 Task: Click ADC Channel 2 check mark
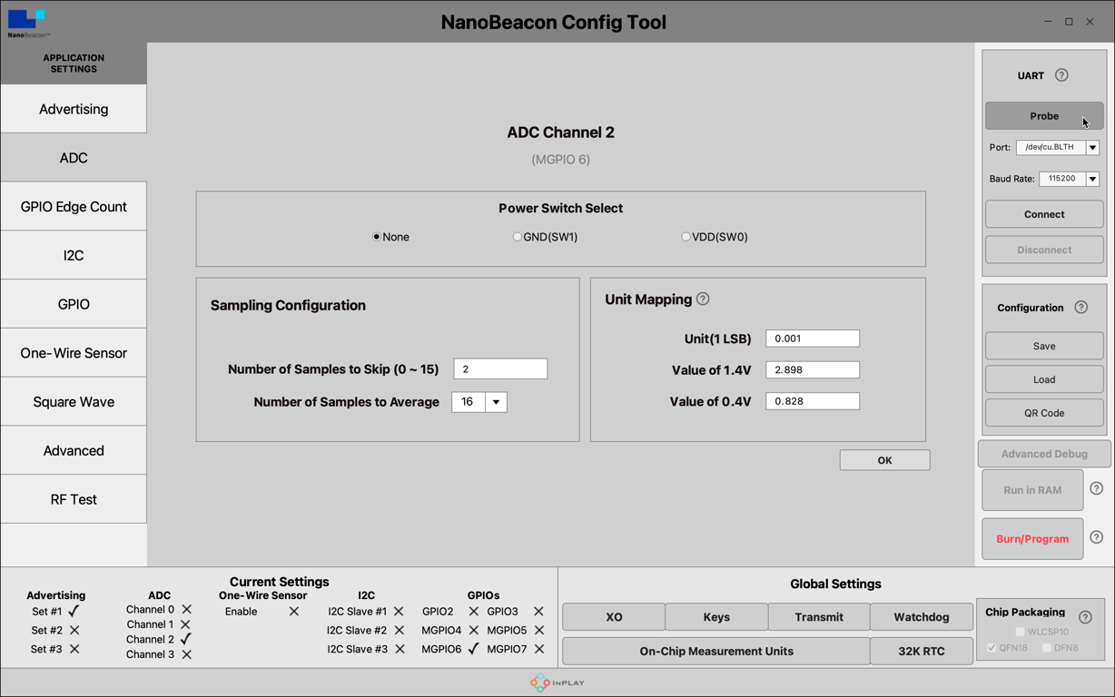pos(186,639)
